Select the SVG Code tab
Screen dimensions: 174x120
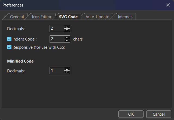68,17
